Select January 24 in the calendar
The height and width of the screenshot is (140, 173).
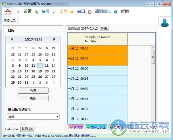click(x=27, y=77)
